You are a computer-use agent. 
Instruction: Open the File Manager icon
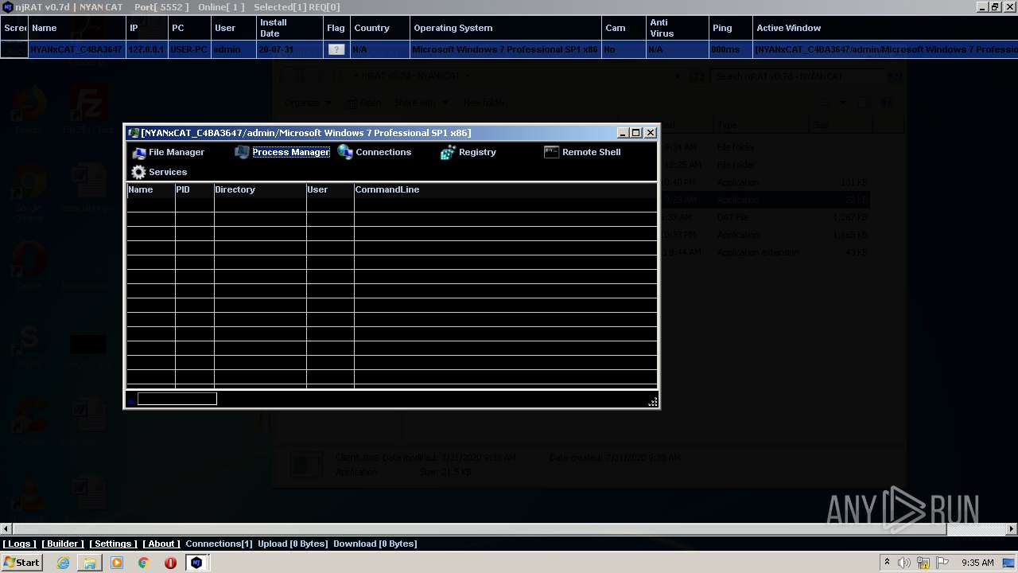139,153
